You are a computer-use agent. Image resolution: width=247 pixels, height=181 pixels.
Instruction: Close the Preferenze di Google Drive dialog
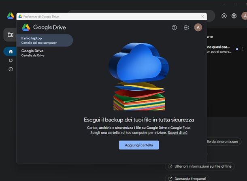(202, 17)
